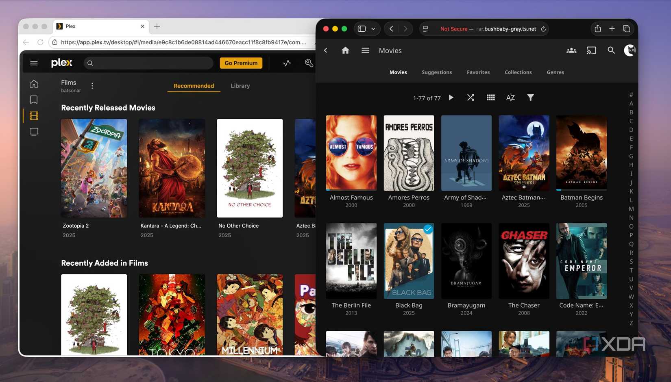Open a new tab in Plex browser window
Image resolution: width=671 pixels, height=382 pixels.
pyautogui.click(x=157, y=26)
